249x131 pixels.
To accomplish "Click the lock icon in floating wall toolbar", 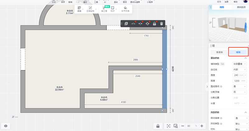I will (x=154, y=24).
